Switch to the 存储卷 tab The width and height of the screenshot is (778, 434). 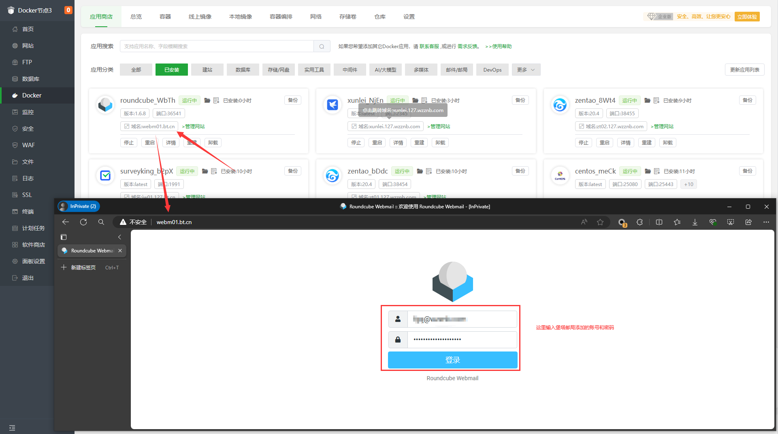point(348,17)
